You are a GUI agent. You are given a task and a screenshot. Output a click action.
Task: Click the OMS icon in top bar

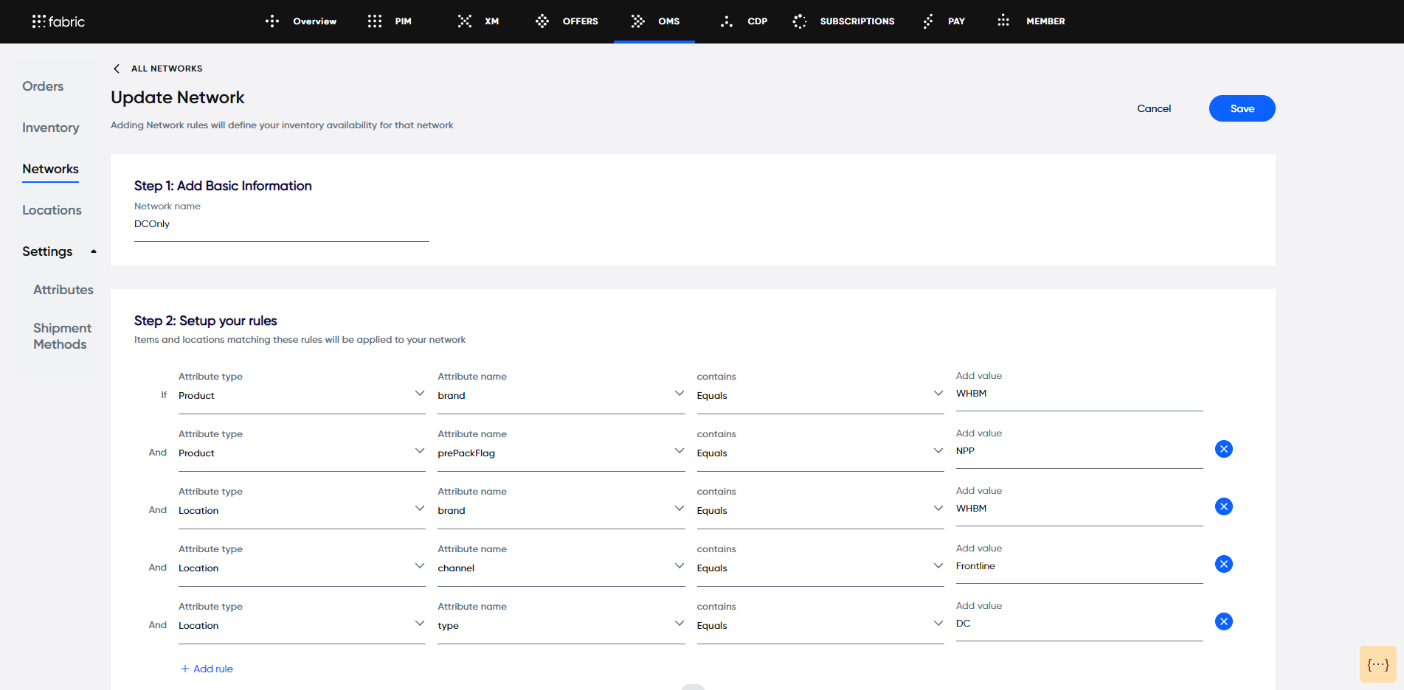pyautogui.click(x=638, y=21)
